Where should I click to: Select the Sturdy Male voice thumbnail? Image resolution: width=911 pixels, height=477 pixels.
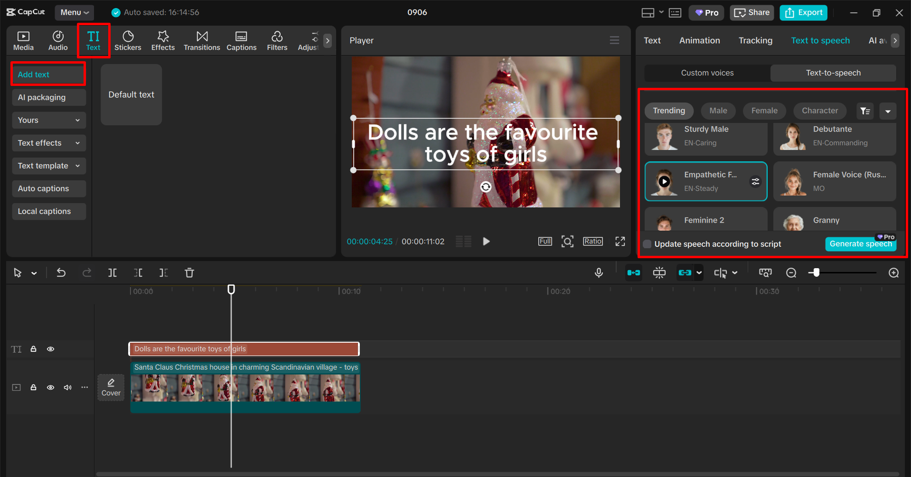click(x=664, y=138)
